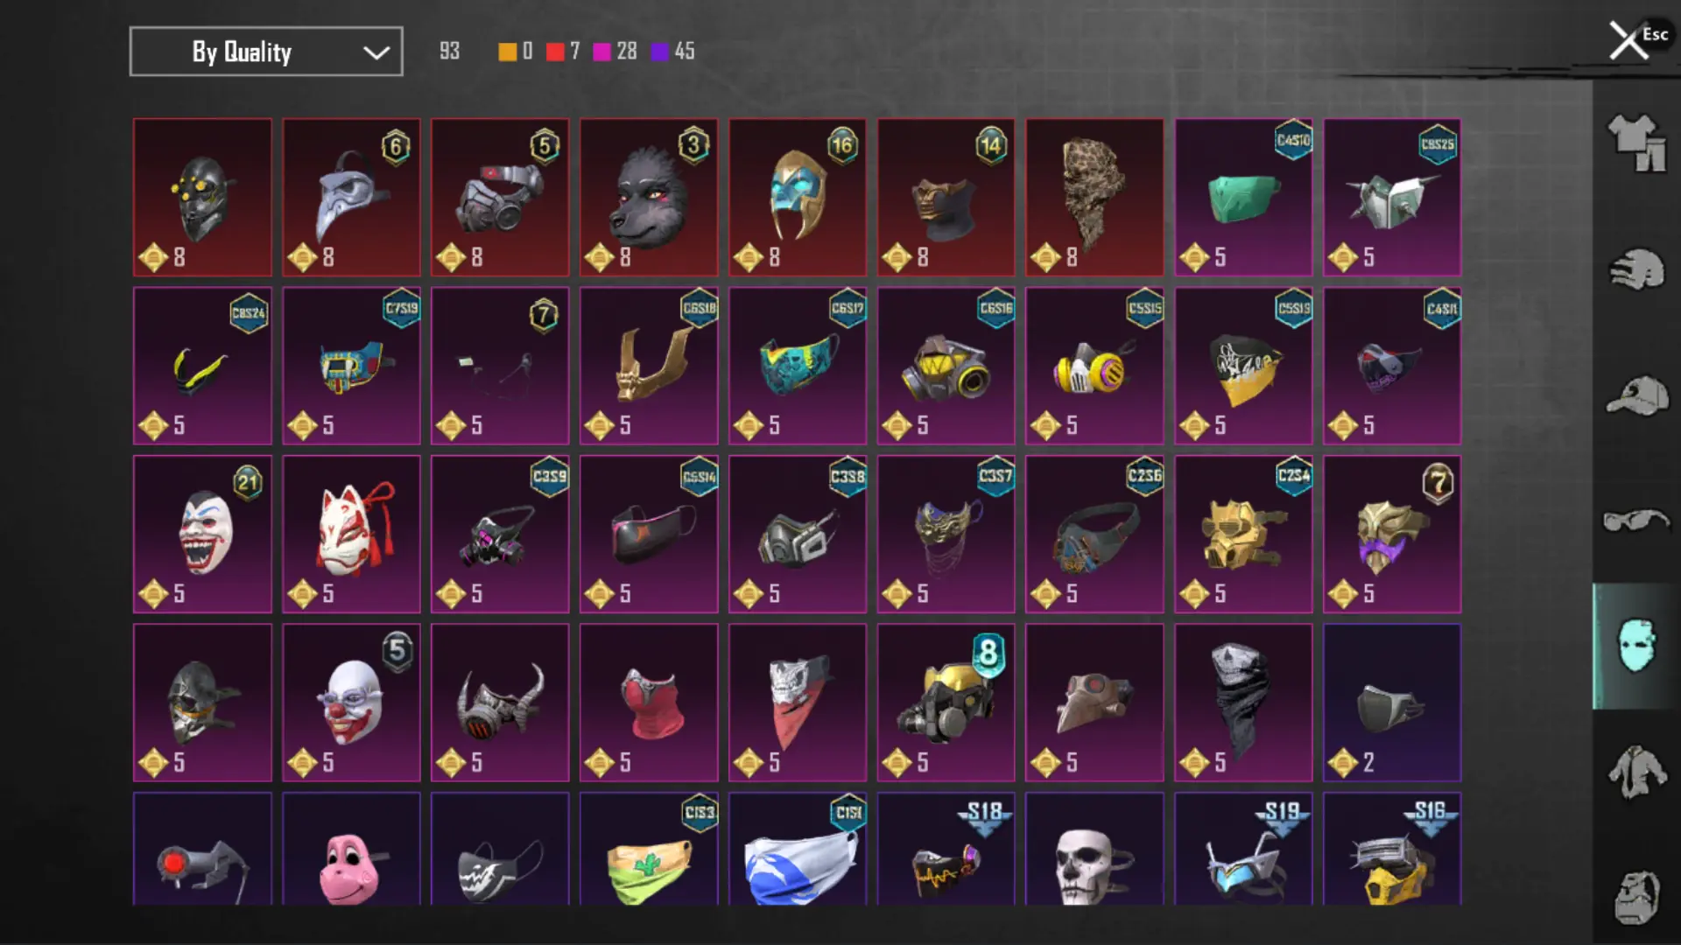Screen dimensions: 1681x945
Task: Select the pink dinosaur mask
Action: [351, 849]
